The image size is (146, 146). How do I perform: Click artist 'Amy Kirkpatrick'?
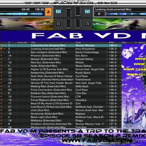[x=85, y=49]
